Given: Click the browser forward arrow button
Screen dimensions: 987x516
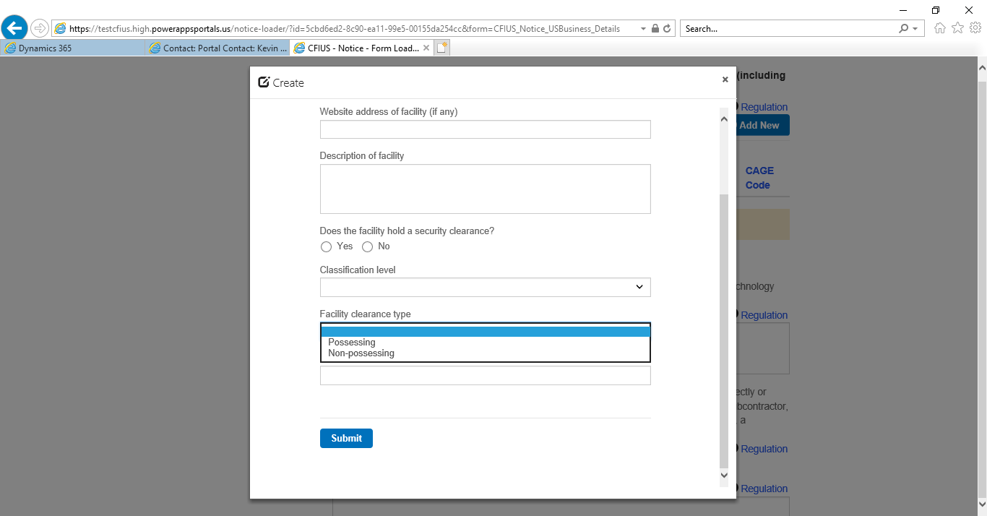Looking at the screenshot, I should click(40, 28).
